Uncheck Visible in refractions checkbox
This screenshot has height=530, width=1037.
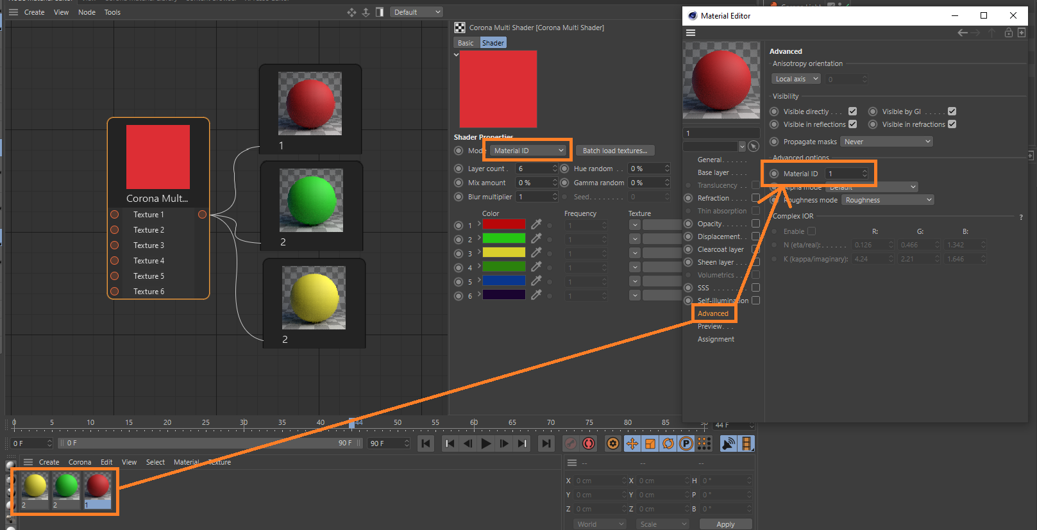pyautogui.click(x=952, y=124)
